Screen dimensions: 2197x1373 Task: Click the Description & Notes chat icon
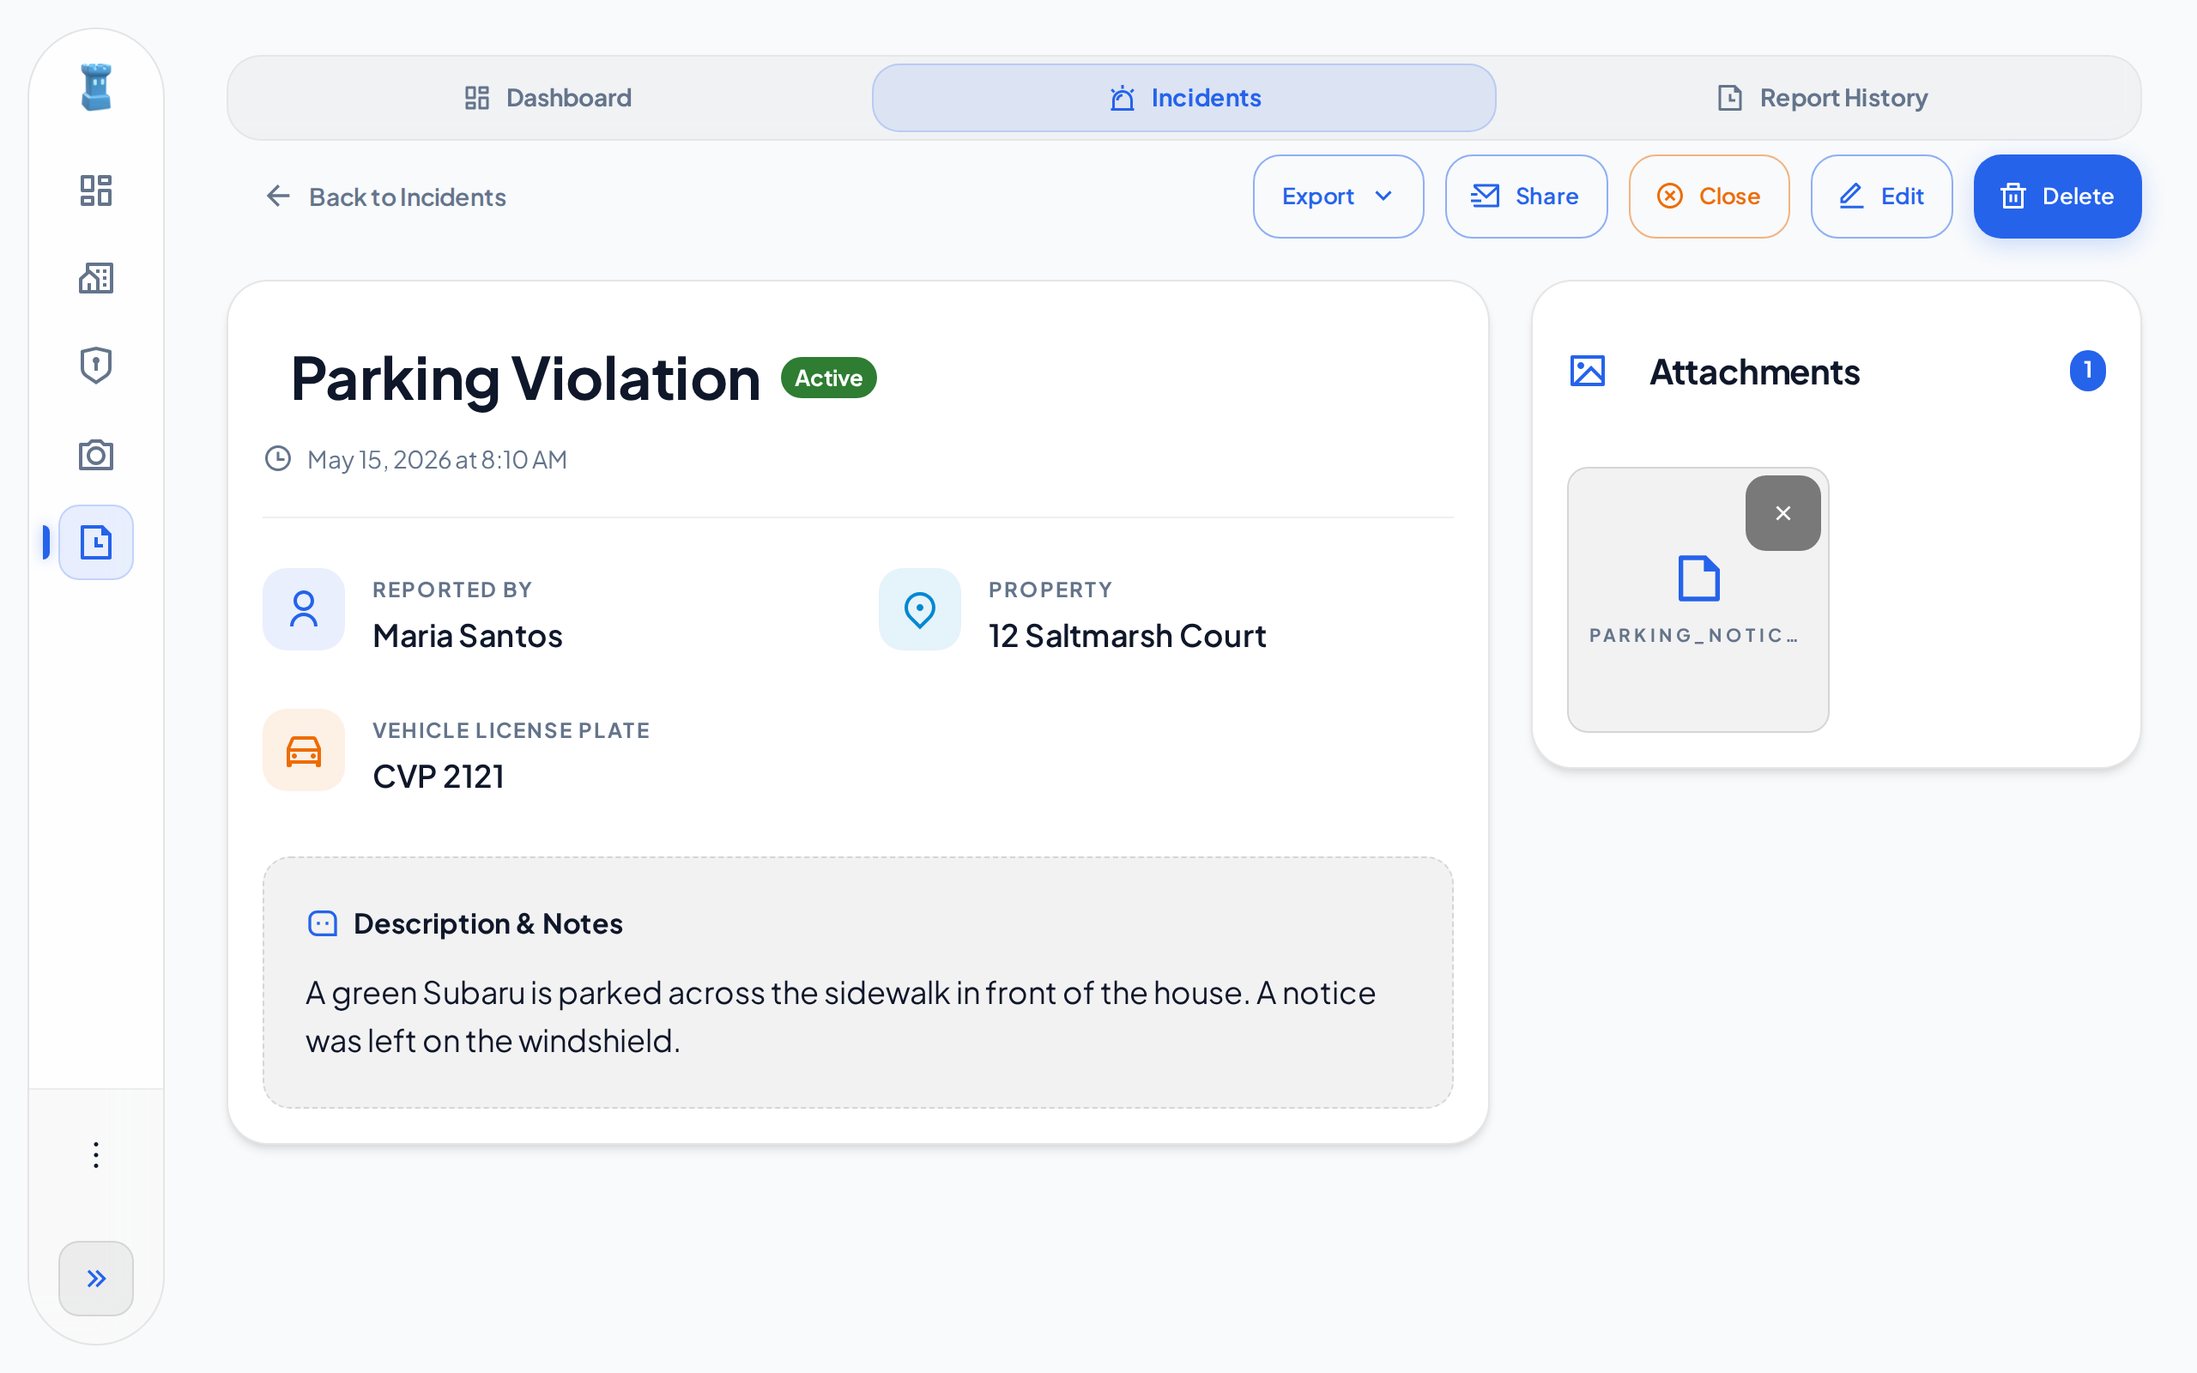tap(323, 923)
